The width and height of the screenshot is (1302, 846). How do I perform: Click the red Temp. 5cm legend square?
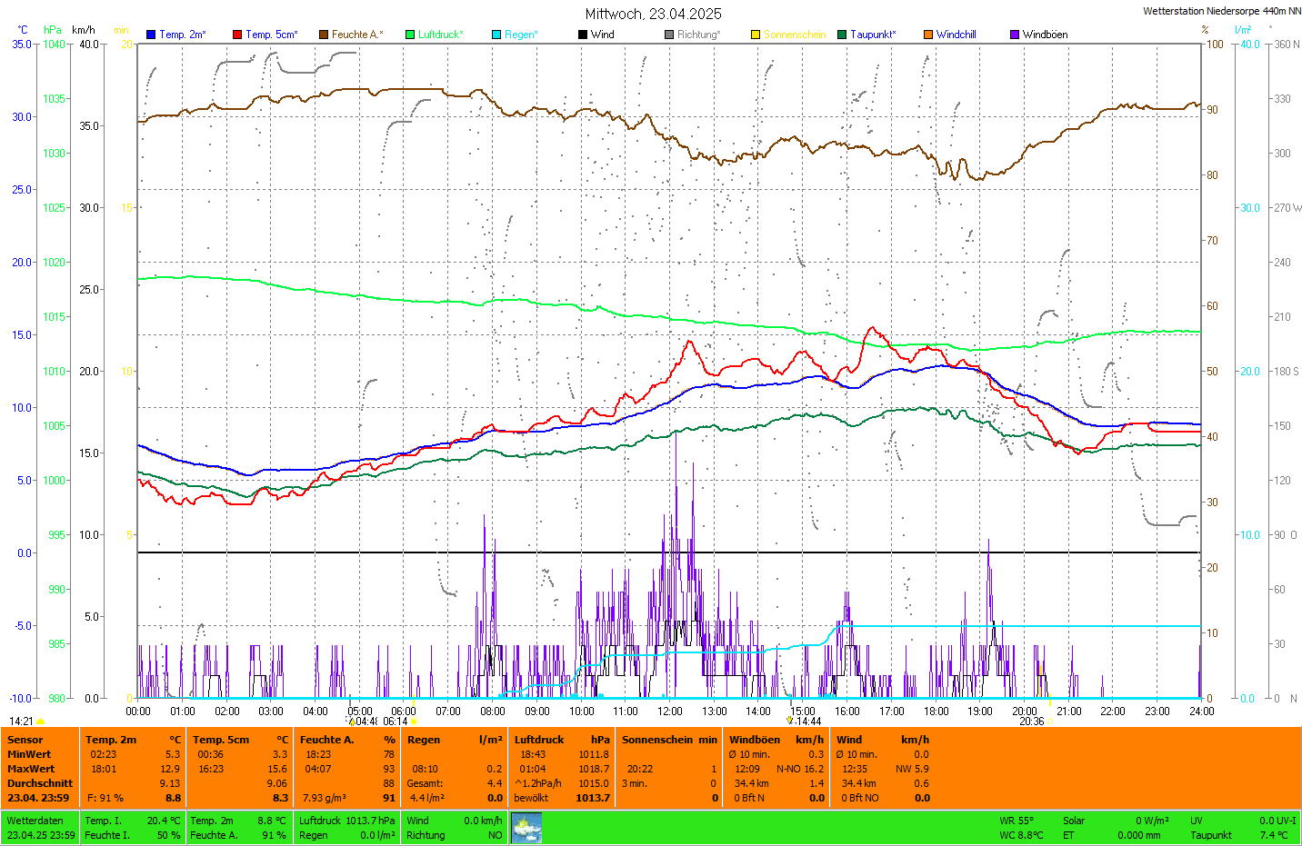tap(237, 35)
